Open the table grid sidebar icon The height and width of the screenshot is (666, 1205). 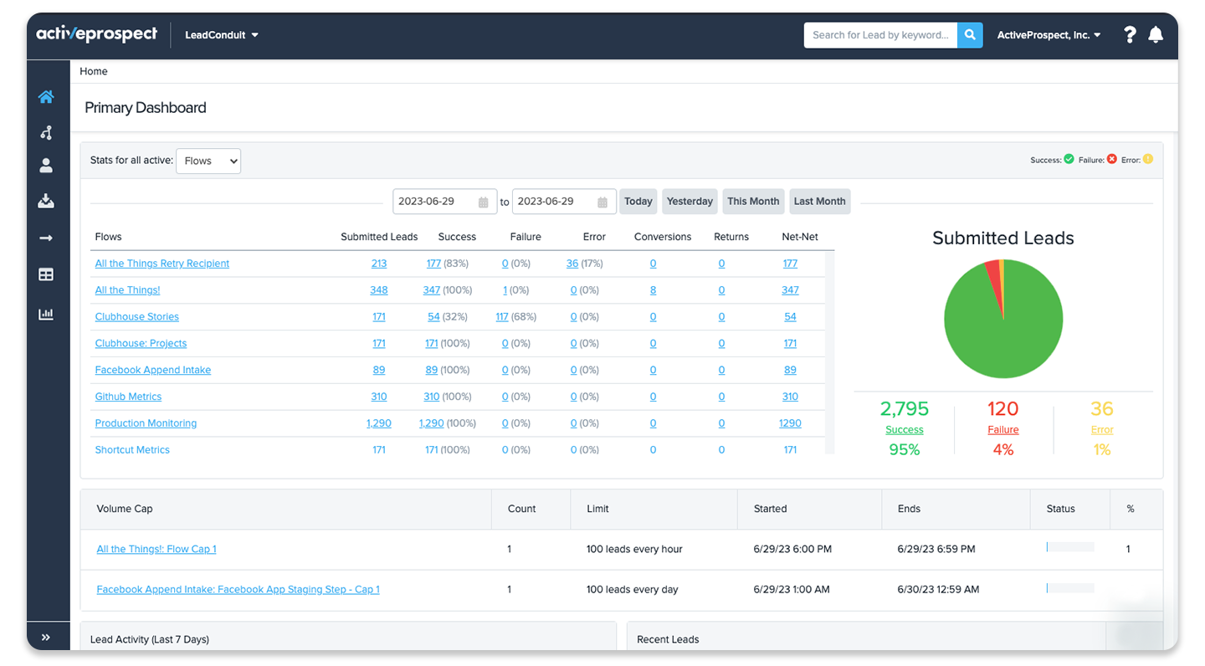[x=46, y=274]
